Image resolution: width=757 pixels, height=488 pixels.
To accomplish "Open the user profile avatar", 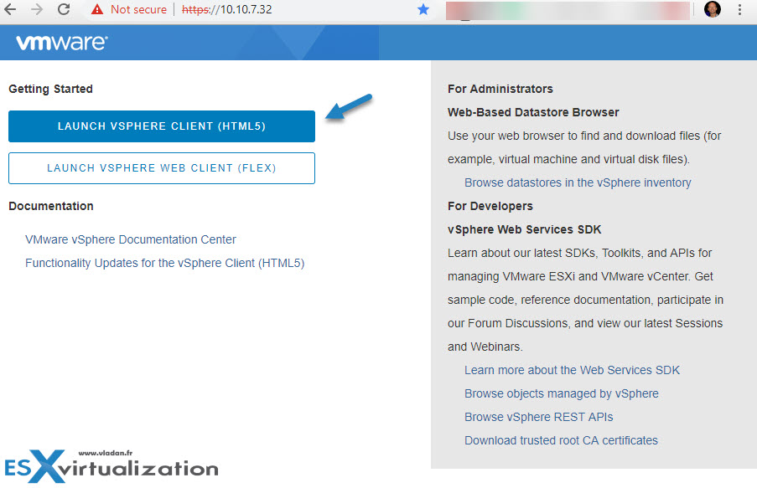I will point(712,9).
